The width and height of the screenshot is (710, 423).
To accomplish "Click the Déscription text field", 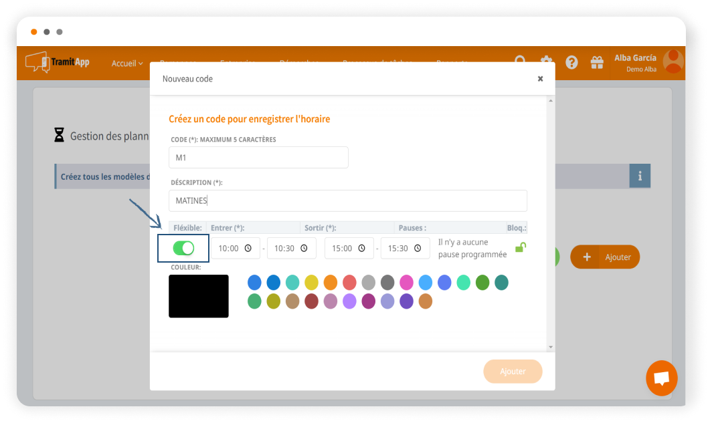I will coord(347,200).
